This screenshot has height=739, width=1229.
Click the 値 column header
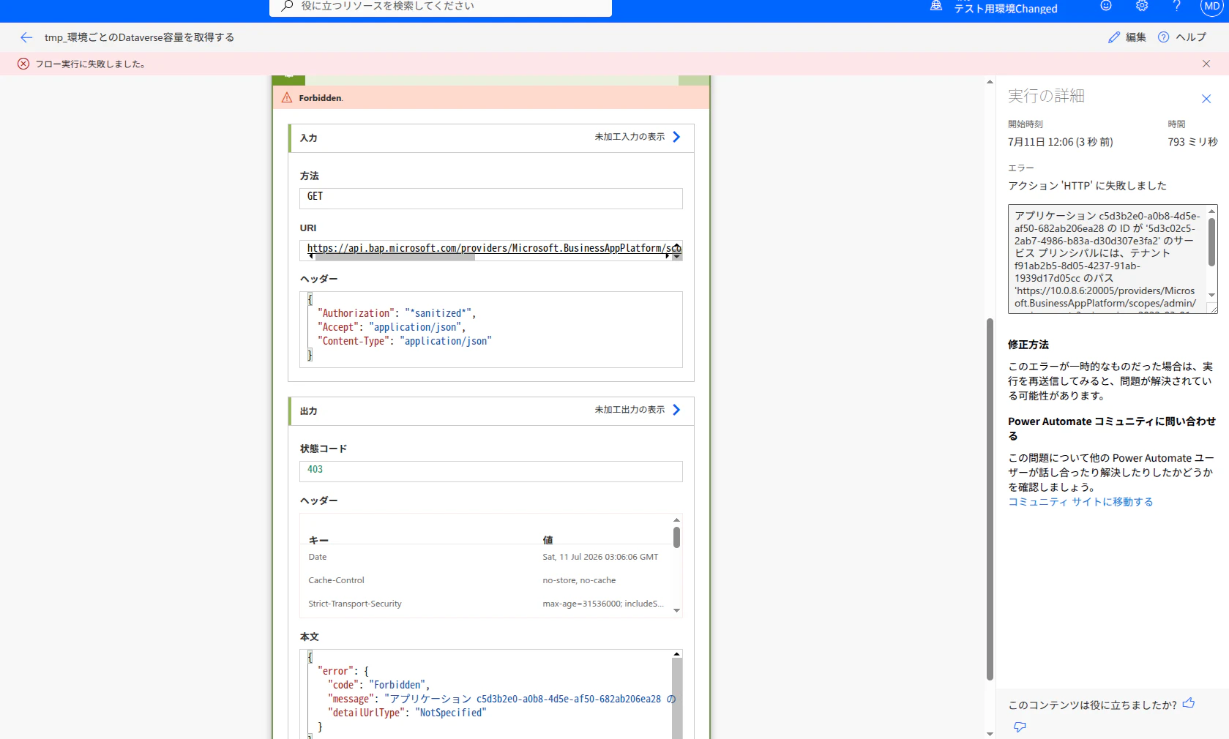pos(548,540)
